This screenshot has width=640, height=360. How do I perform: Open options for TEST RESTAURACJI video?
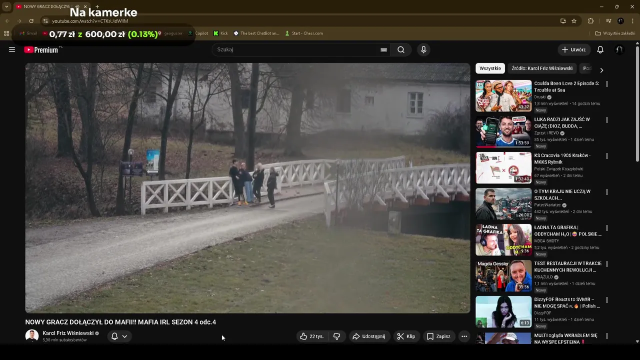coord(607,264)
